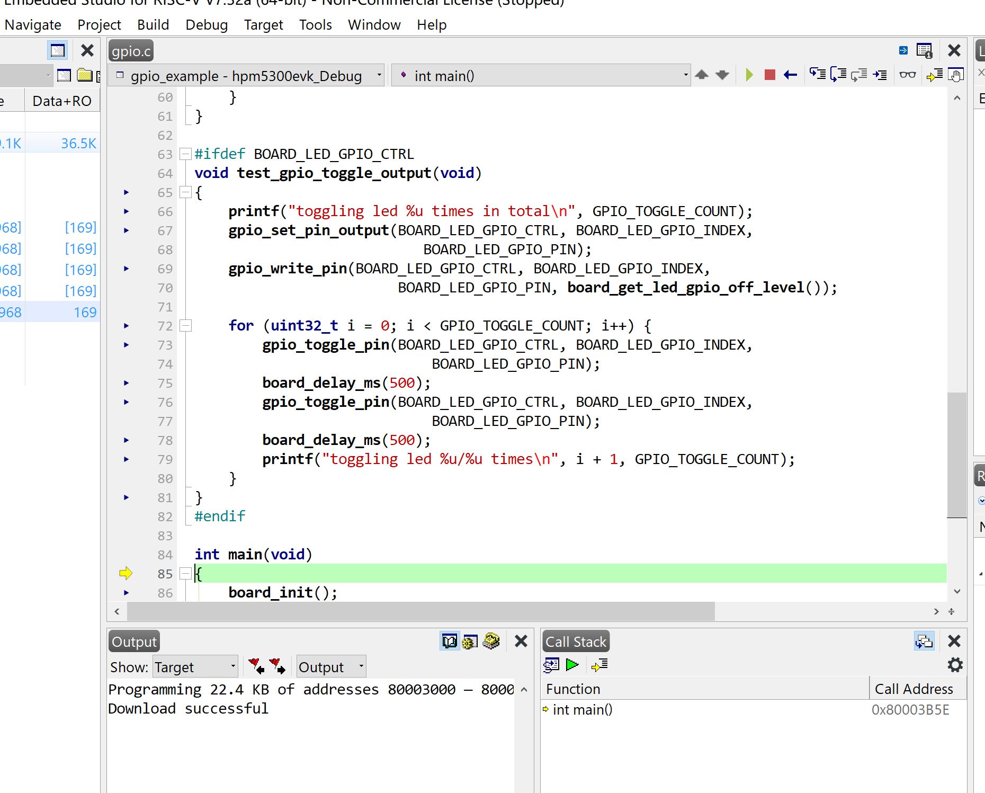This screenshot has width=985, height=793.
Task: Click Run To Cursor icon in editor toolbar
Action: click(880, 75)
